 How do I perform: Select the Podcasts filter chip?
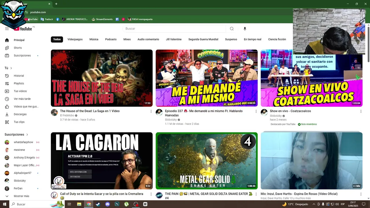tap(111, 39)
